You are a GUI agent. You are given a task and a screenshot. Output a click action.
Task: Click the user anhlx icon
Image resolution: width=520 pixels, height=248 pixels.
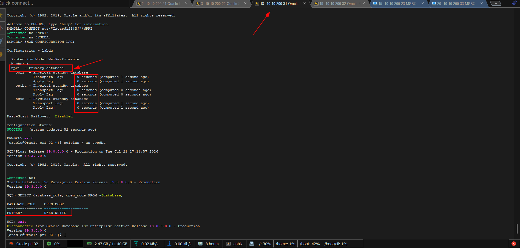(x=228, y=244)
